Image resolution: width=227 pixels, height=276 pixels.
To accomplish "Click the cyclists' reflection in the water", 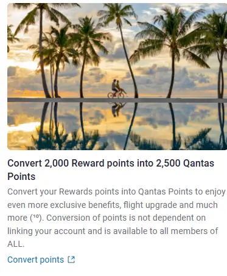I will [x=117, y=109].
